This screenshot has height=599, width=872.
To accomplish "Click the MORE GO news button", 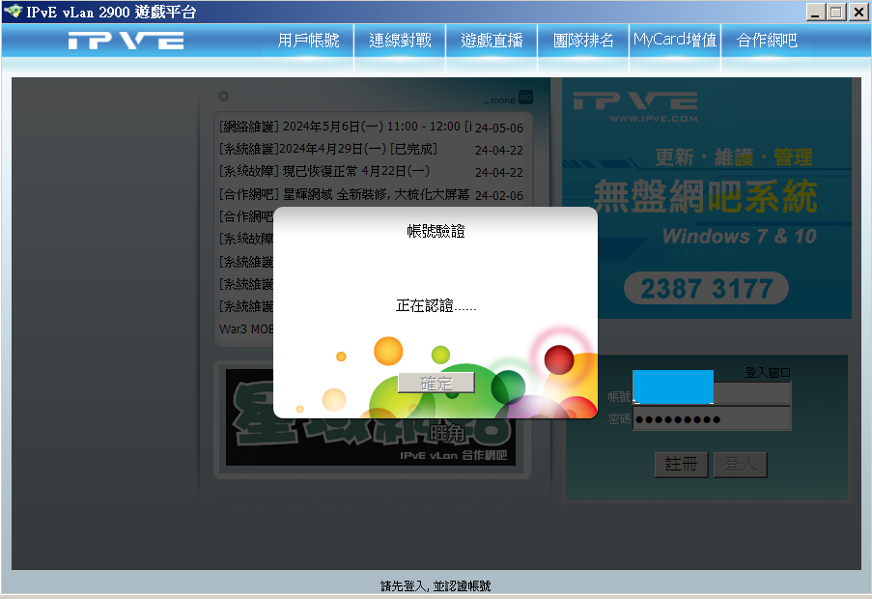I will pos(508,98).
